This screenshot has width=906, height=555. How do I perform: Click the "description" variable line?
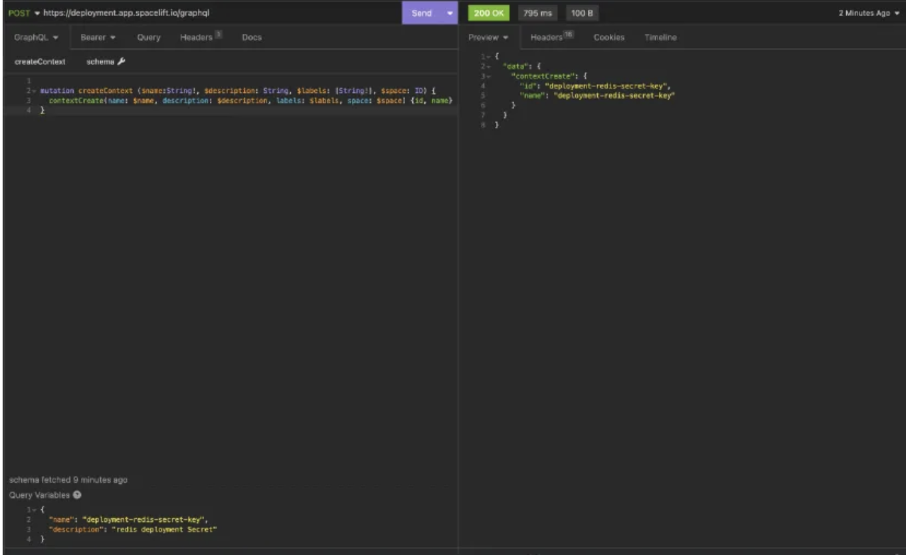click(x=133, y=530)
